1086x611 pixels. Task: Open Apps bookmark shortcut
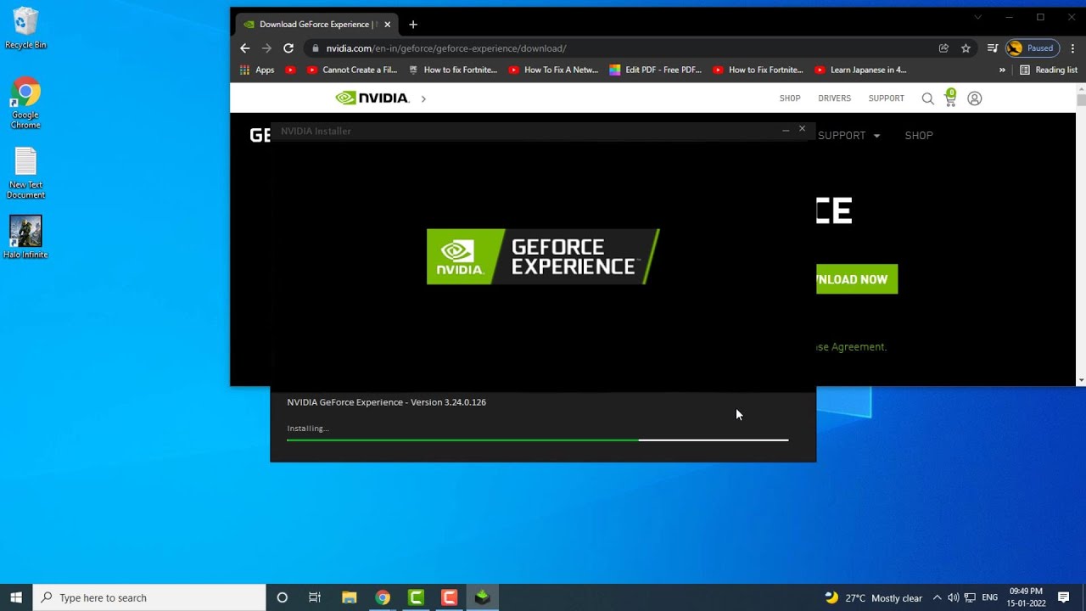[257, 70]
